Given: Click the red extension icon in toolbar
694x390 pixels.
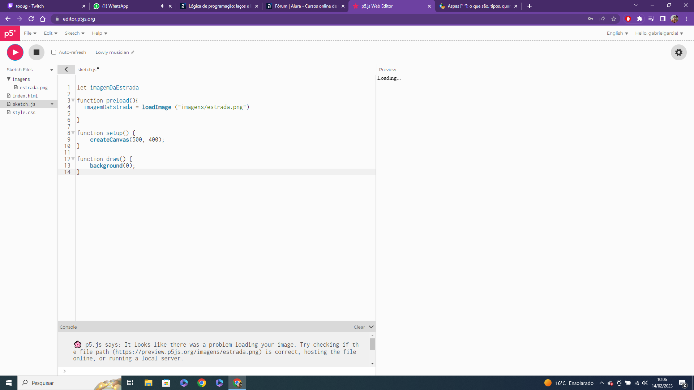Looking at the screenshot, I should coord(628,19).
